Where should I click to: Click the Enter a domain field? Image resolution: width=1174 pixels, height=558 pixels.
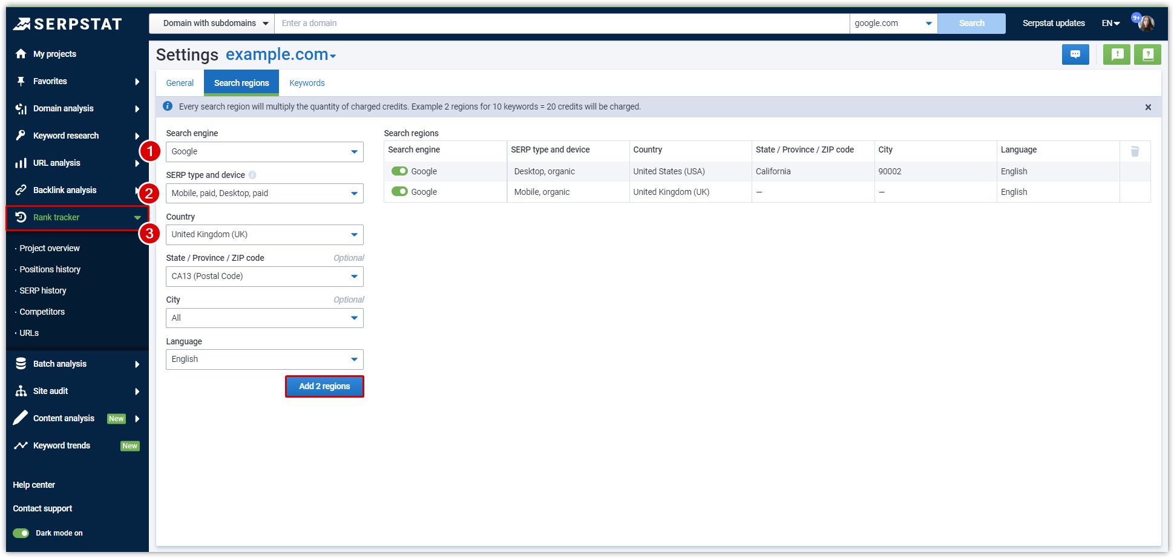[562, 24]
